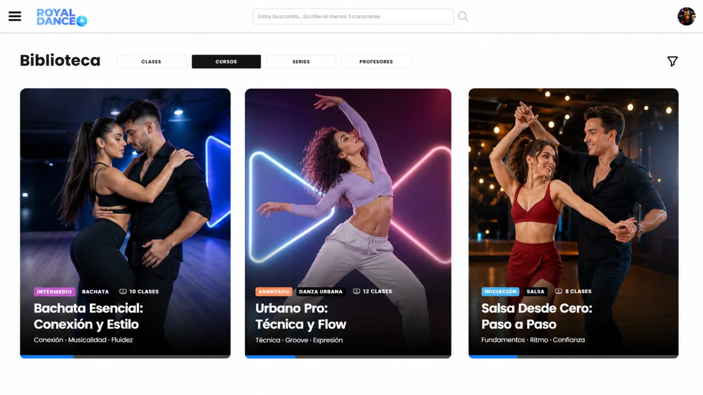Click the INICIACIÓN level tag
This screenshot has height=395, width=703.
(500, 291)
